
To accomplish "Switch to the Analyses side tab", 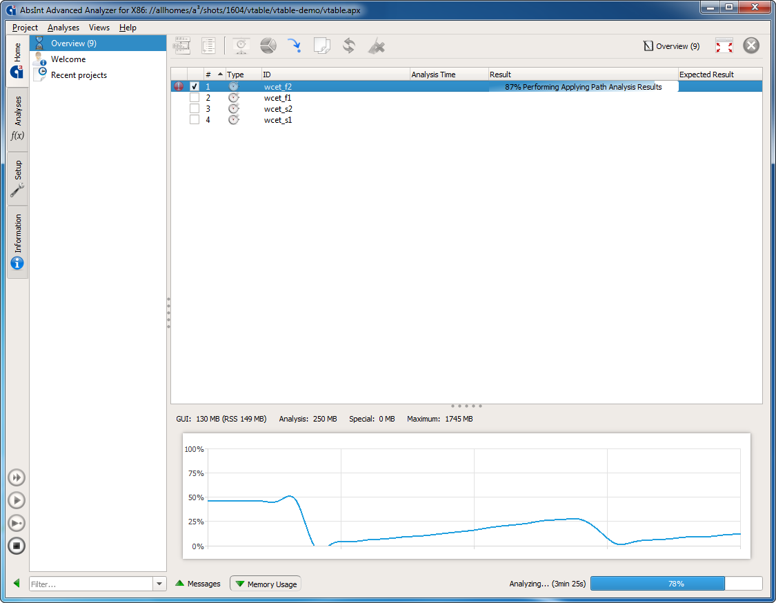I will tap(17, 119).
